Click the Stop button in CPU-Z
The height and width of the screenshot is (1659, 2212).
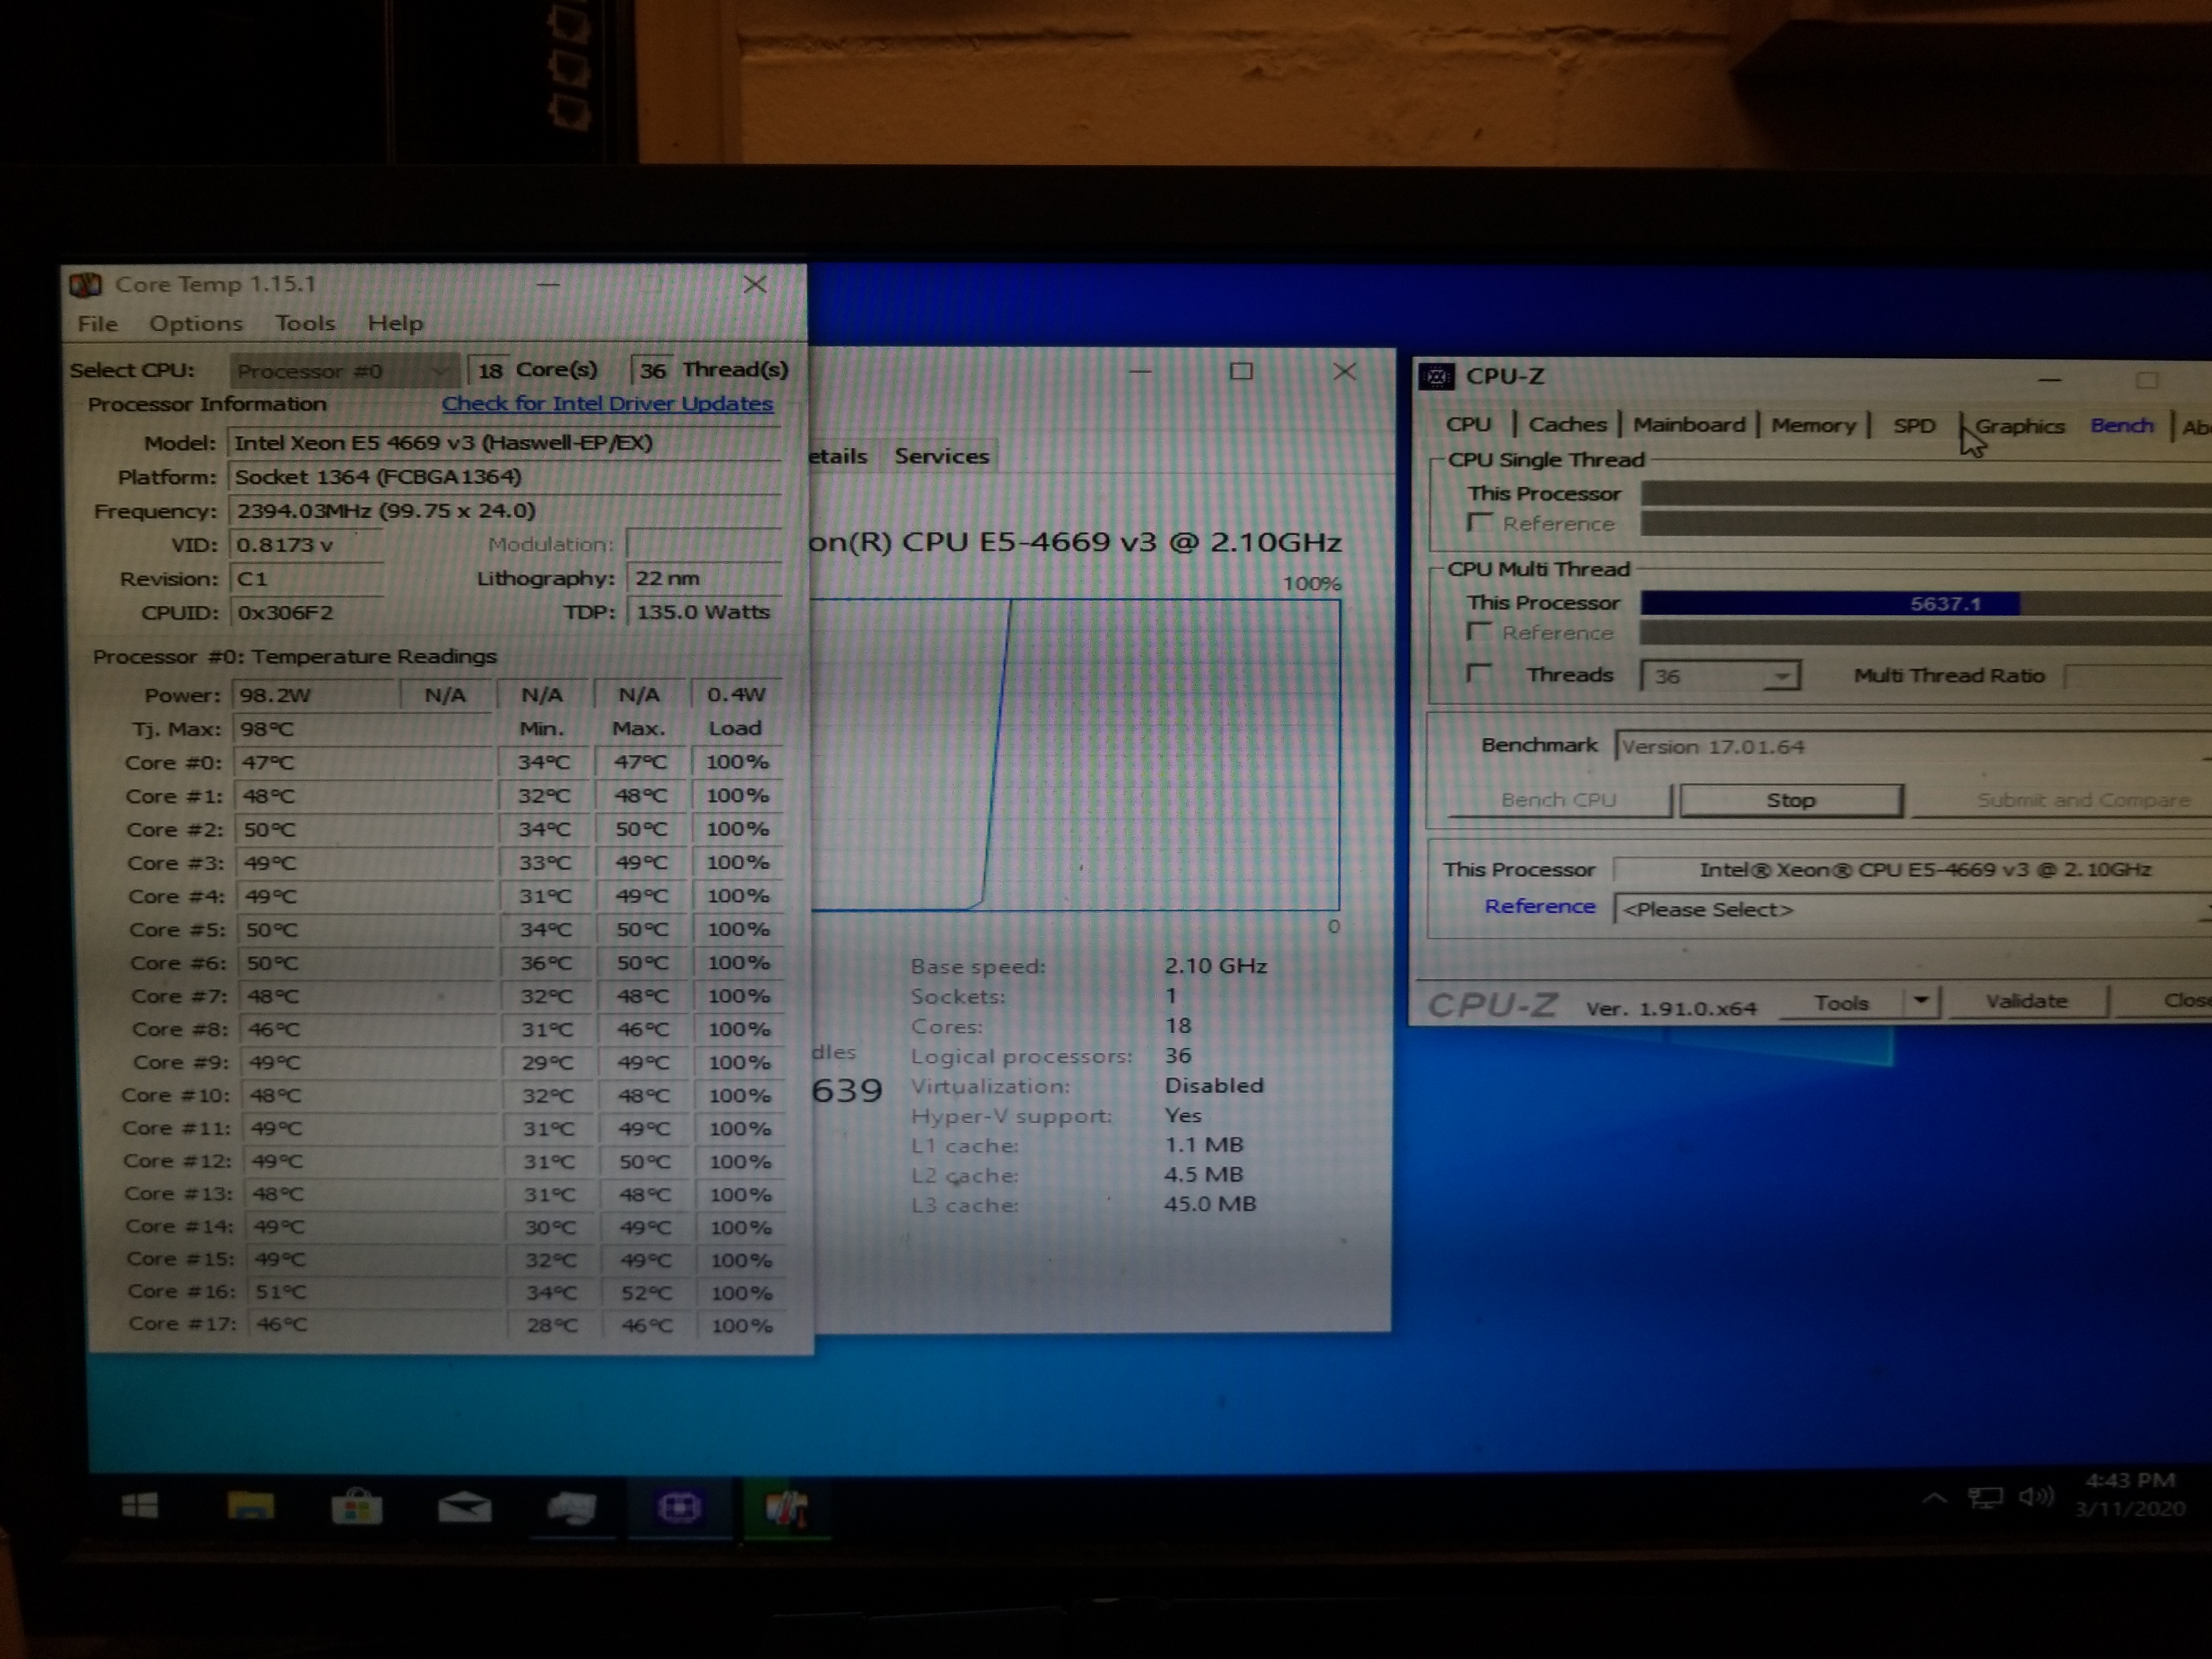pos(1790,800)
